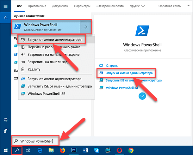Open the three-dots more options menu
This screenshot has height=155, width=193.
[189, 6]
